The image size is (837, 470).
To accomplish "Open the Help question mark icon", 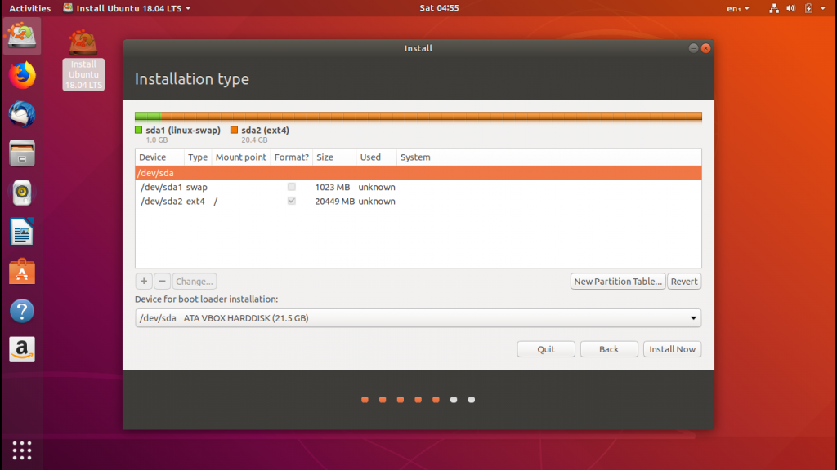I will pyautogui.click(x=22, y=311).
